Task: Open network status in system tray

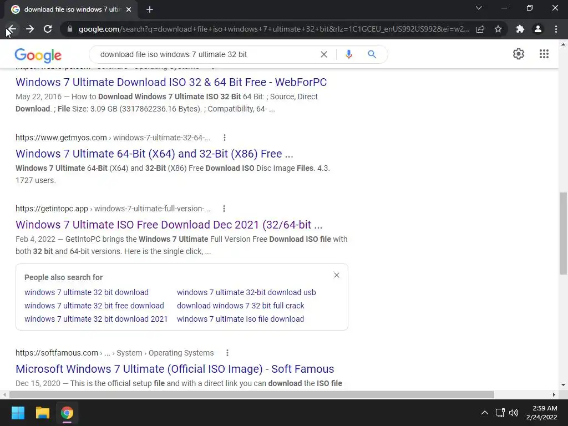Action: 500,413
